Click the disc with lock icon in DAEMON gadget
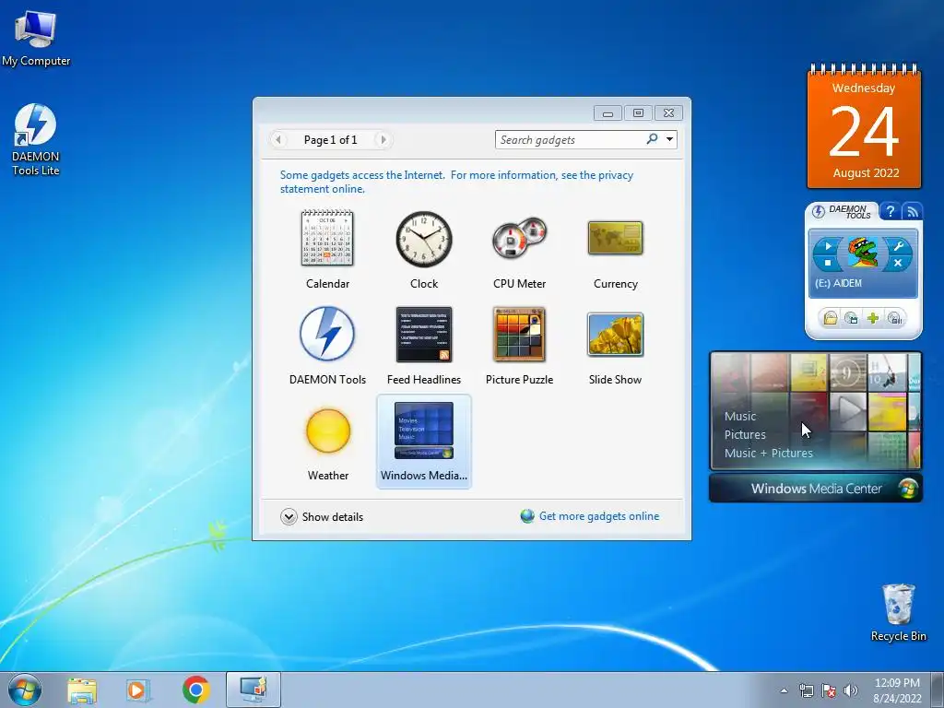Viewport: 944px width, 708px height. [x=894, y=318]
